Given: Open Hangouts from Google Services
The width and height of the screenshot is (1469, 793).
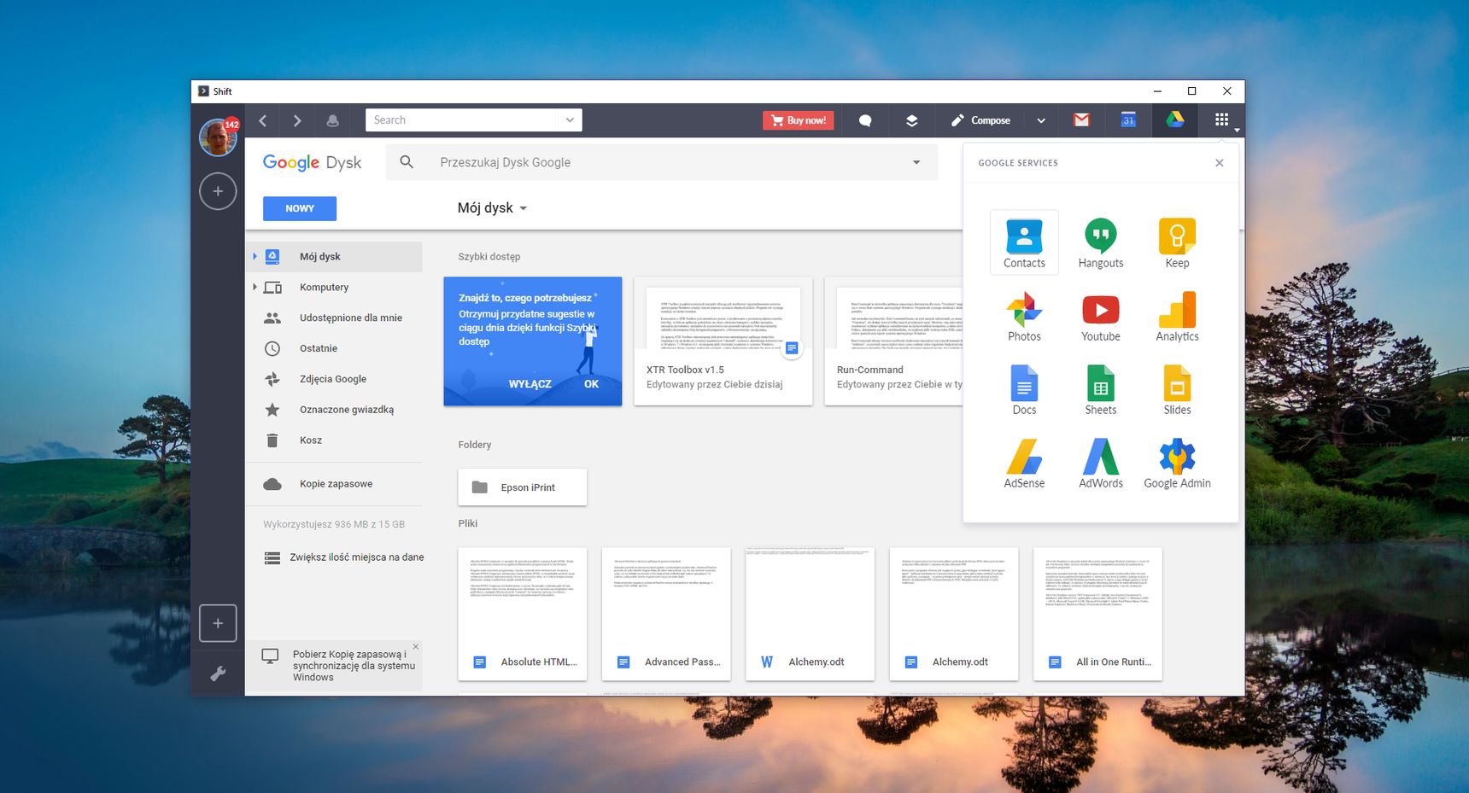Looking at the screenshot, I should coord(1100,242).
